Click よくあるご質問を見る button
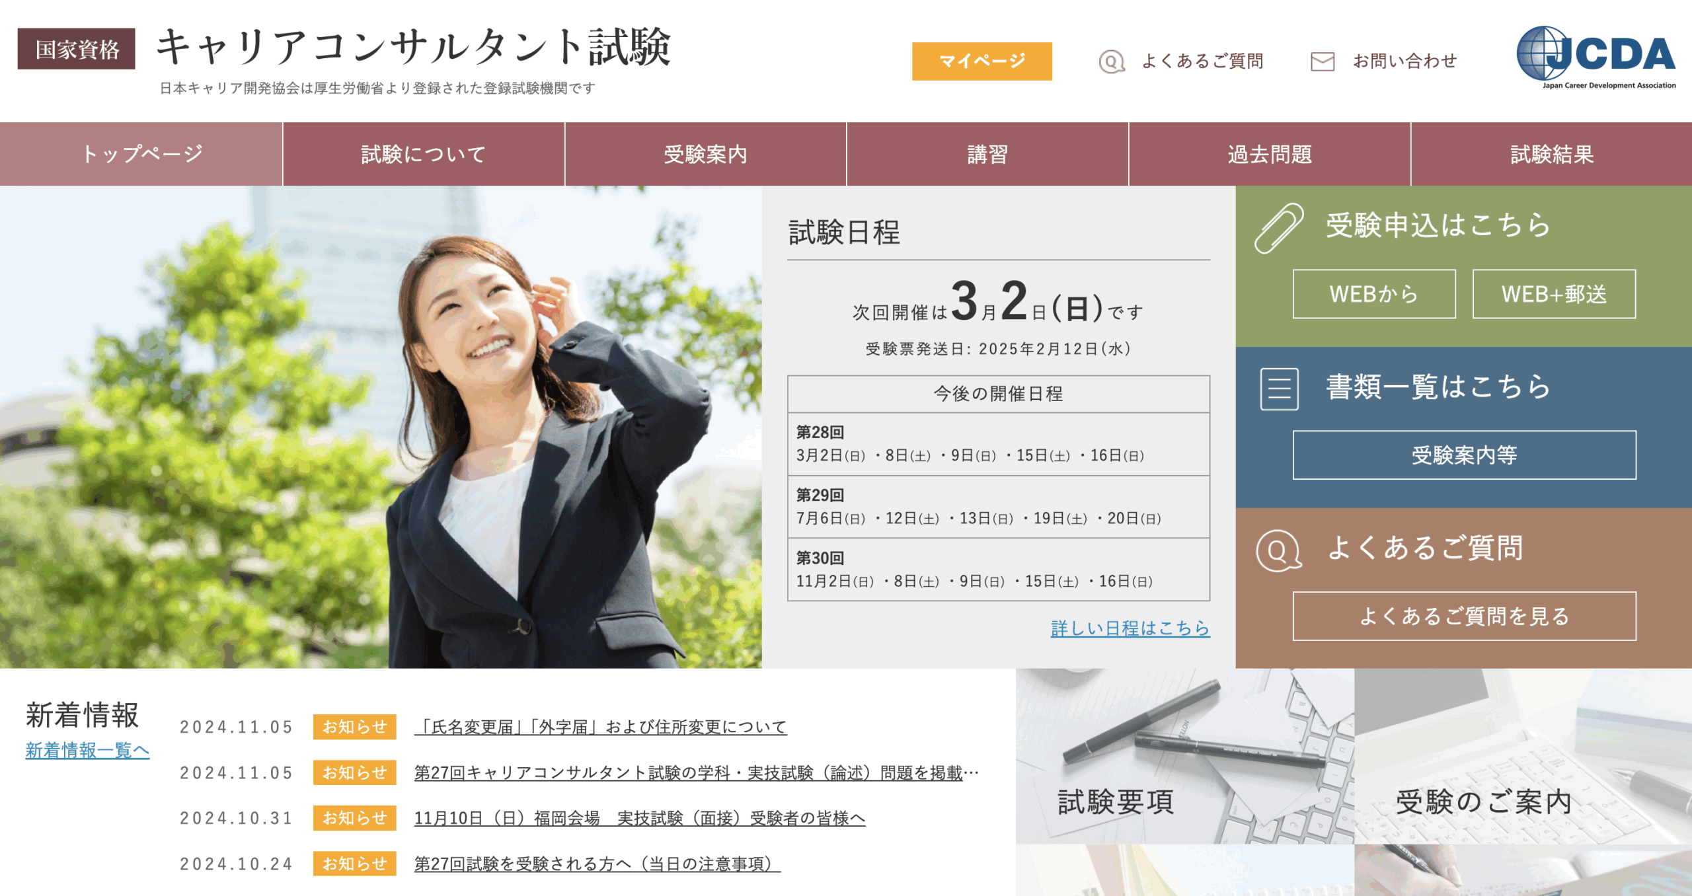Viewport: 1692px width, 896px height. click(x=1464, y=616)
